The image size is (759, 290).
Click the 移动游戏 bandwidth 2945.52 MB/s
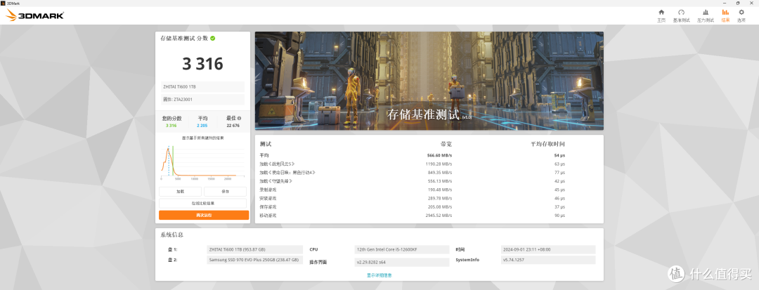(439, 216)
